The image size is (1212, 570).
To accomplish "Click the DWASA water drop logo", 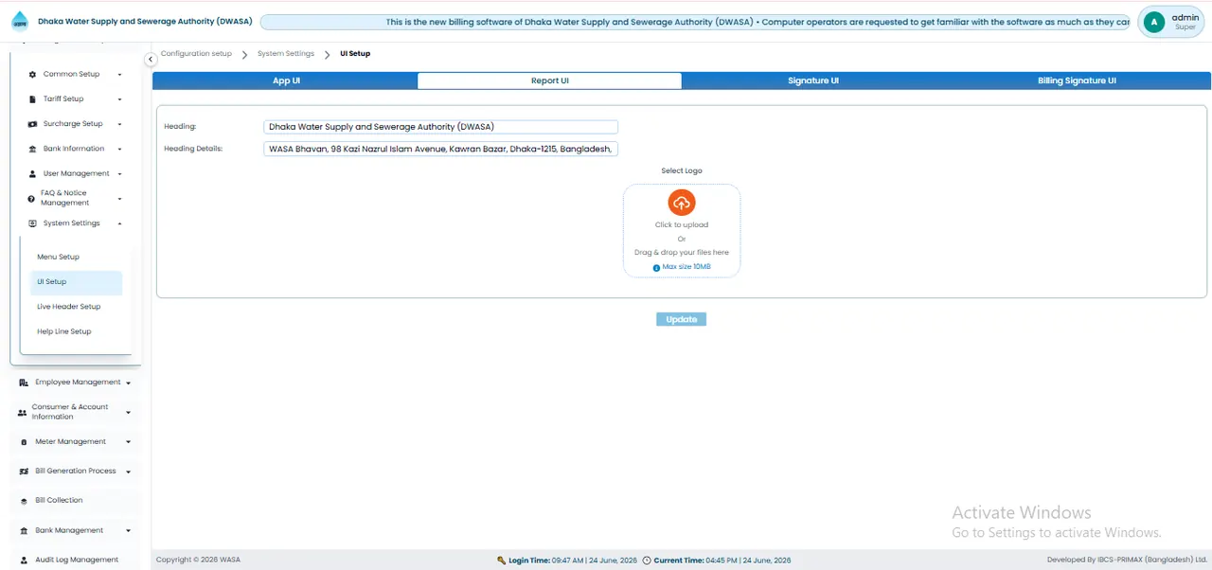I will click(x=20, y=22).
